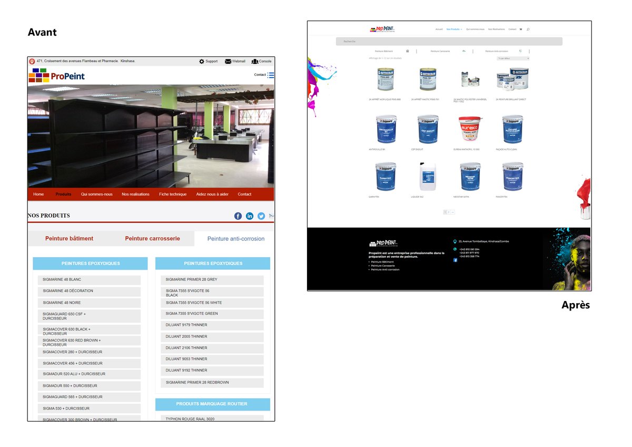This screenshot has width=632, height=447.
Task: Click the Console users icon in old site
Action: click(x=255, y=61)
